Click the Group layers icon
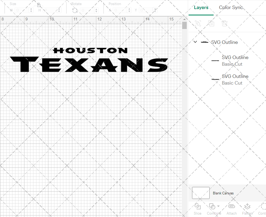 pos(198,24)
